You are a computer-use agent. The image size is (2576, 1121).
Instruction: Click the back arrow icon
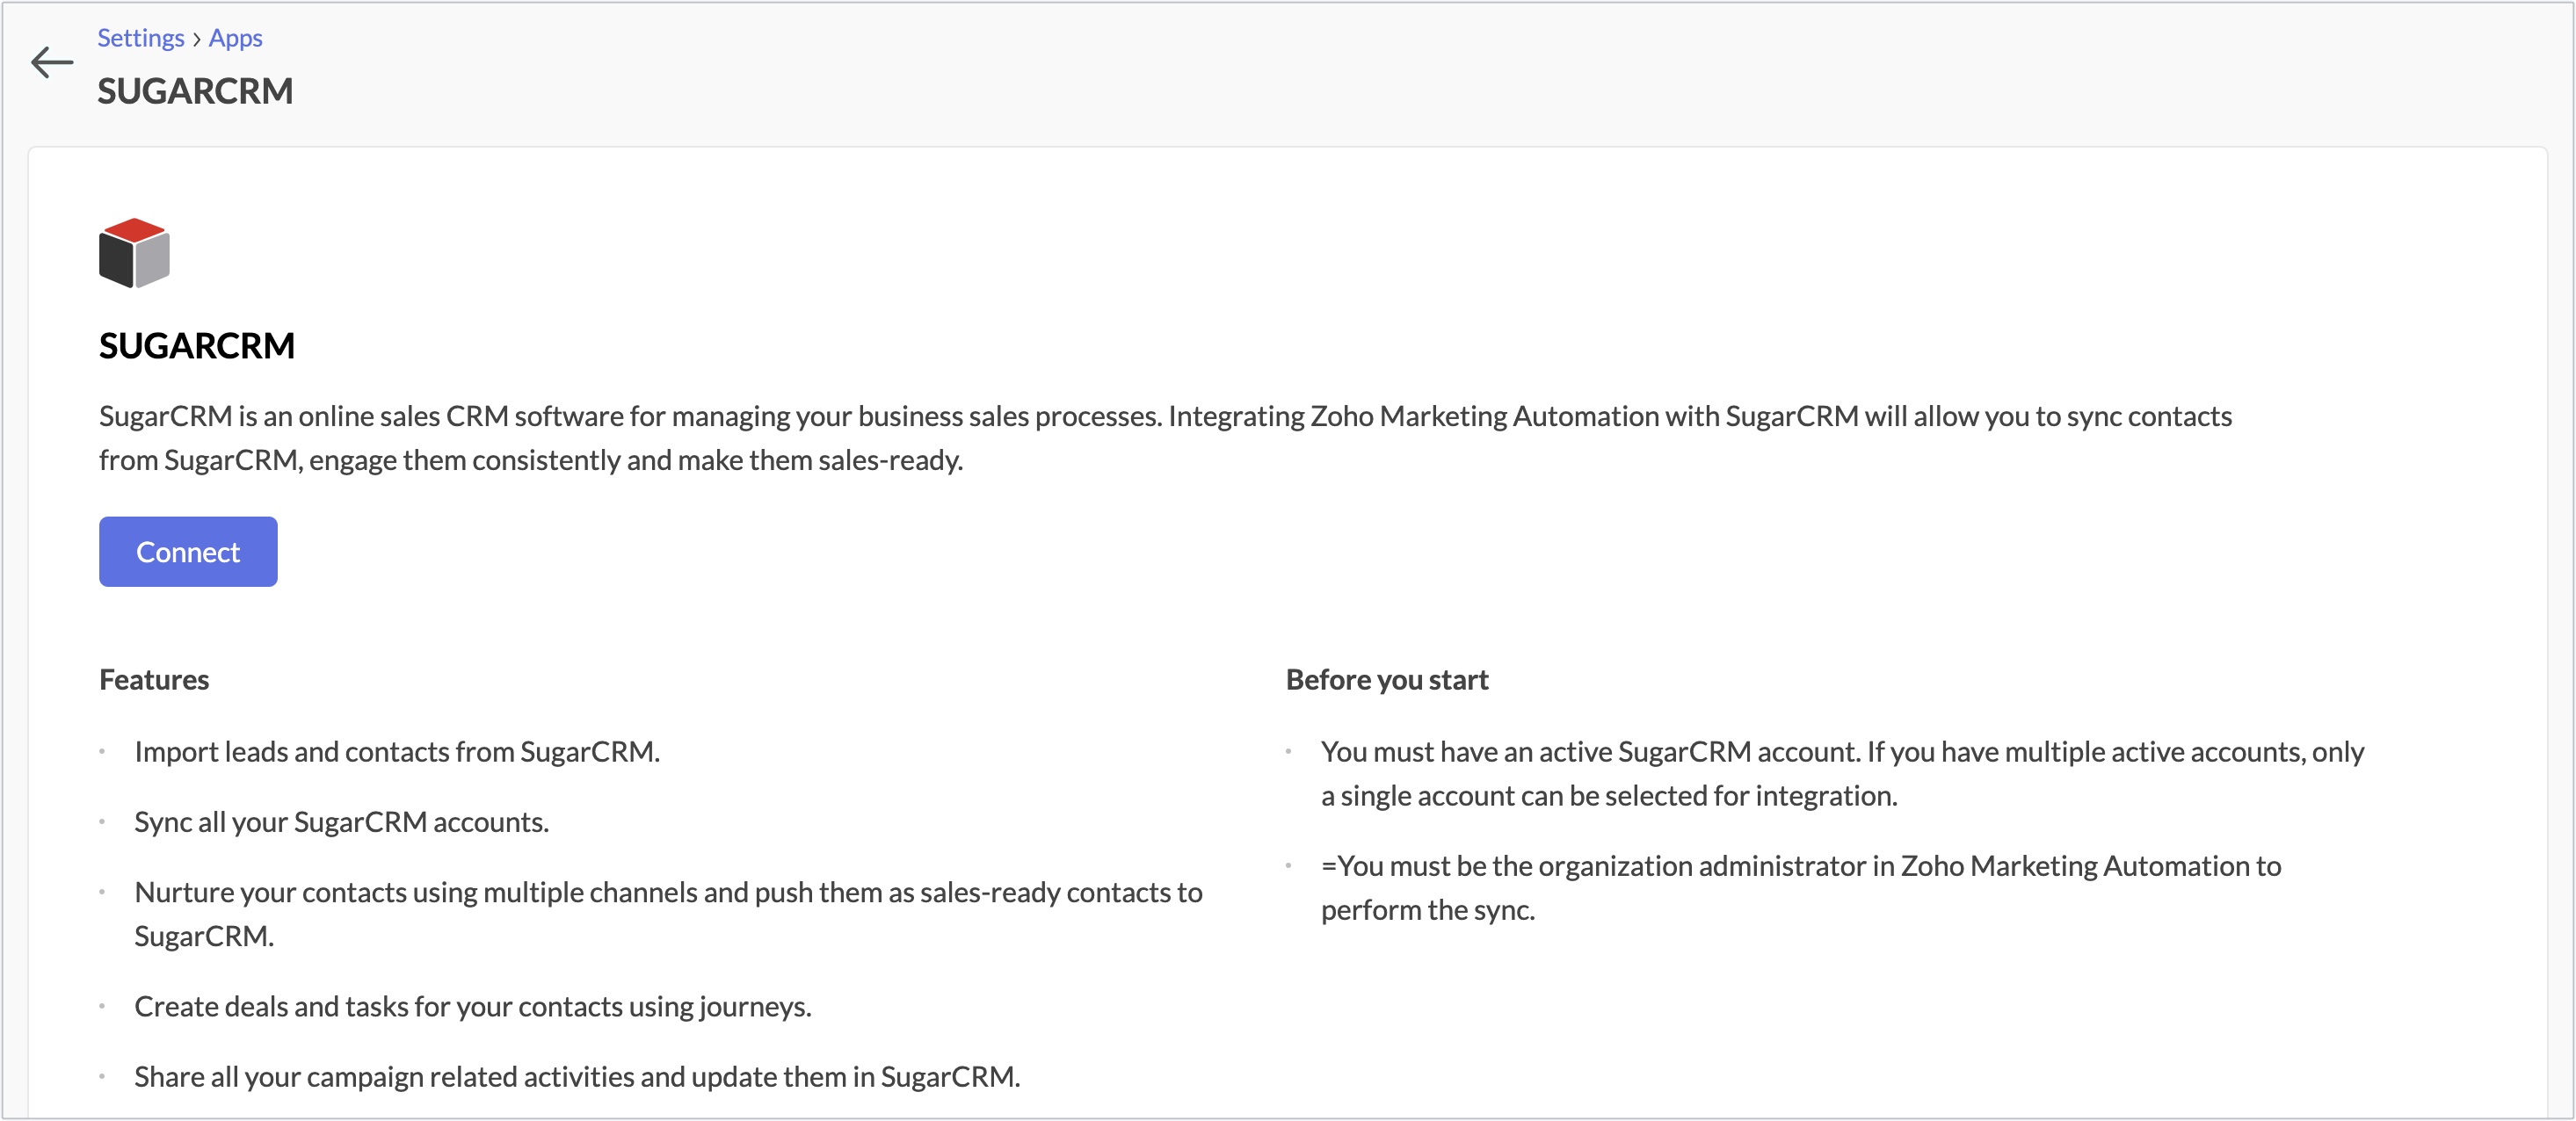coord(51,63)
